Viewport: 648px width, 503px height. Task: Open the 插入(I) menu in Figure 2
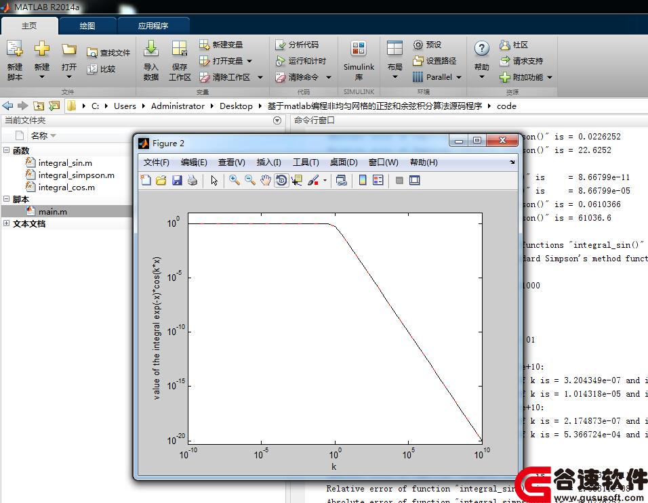tap(268, 162)
